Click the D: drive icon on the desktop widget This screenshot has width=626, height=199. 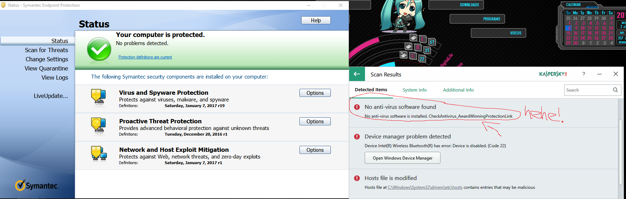[x=408, y=46]
